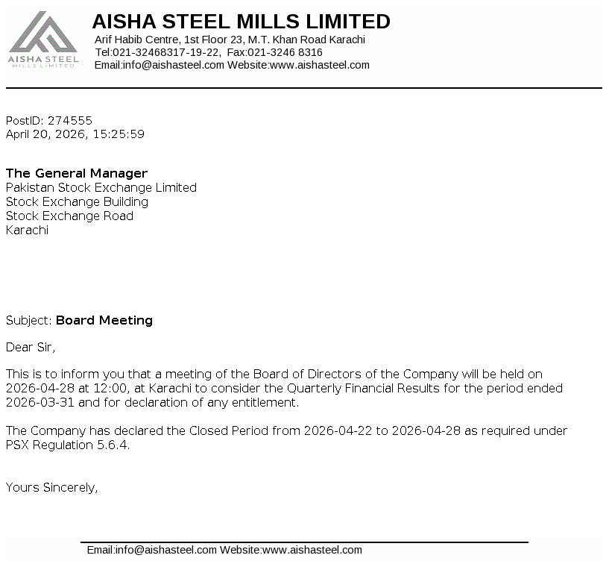Click the April 20, 2026 timestamp

(75, 134)
